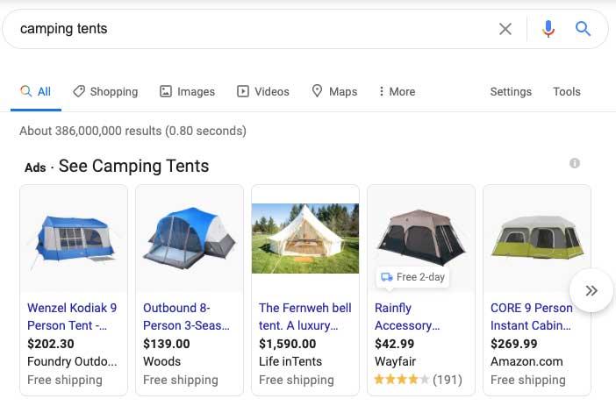Viewport: 616px width, 413px height.
Task: Clear the search query with the X icon
Action: coord(505,29)
